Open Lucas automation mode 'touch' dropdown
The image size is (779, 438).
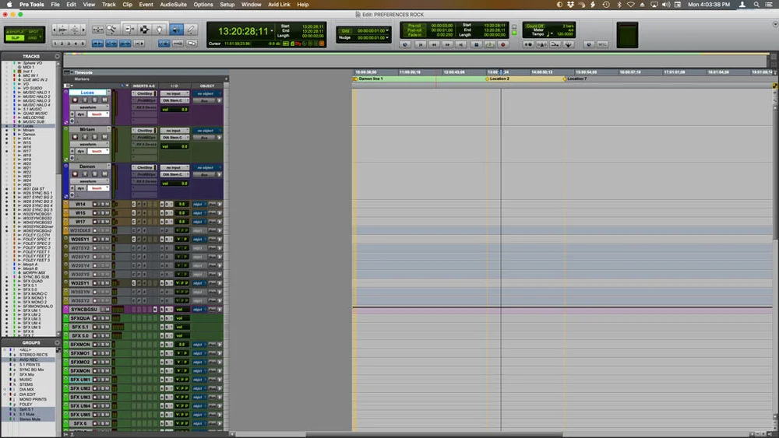[x=98, y=114]
